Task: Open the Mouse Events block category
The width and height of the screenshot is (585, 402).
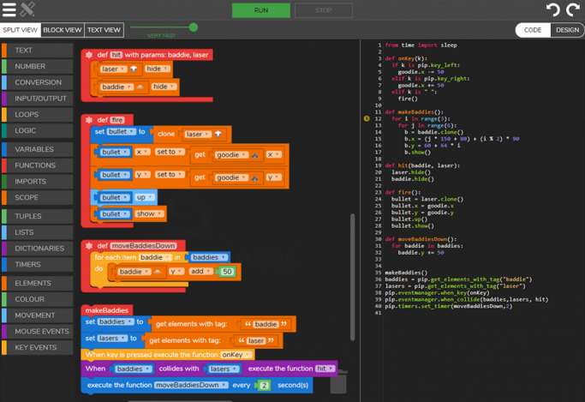Action: coord(38,331)
